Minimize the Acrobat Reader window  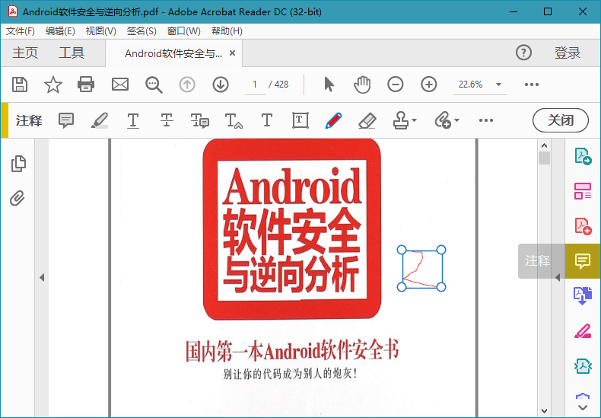click(514, 12)
